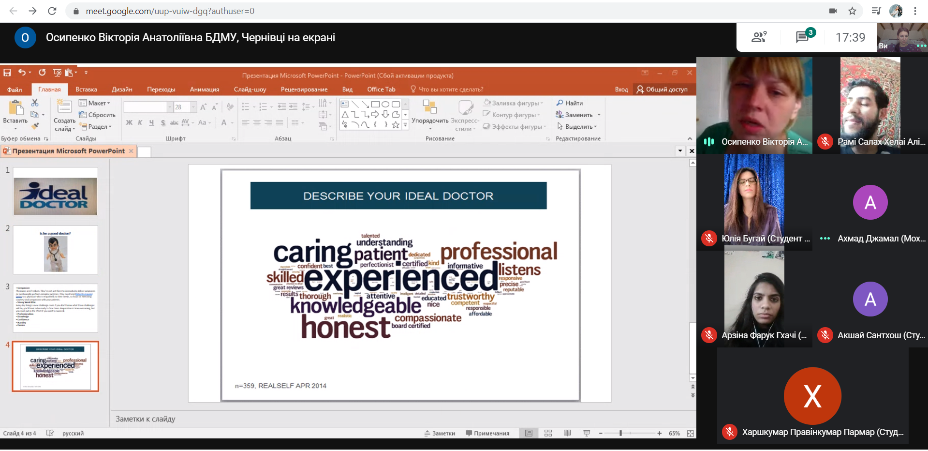Screen dimensions: 928x451
Task: Toggle underline formatting (Ч) button
Action: coord(151,123)
